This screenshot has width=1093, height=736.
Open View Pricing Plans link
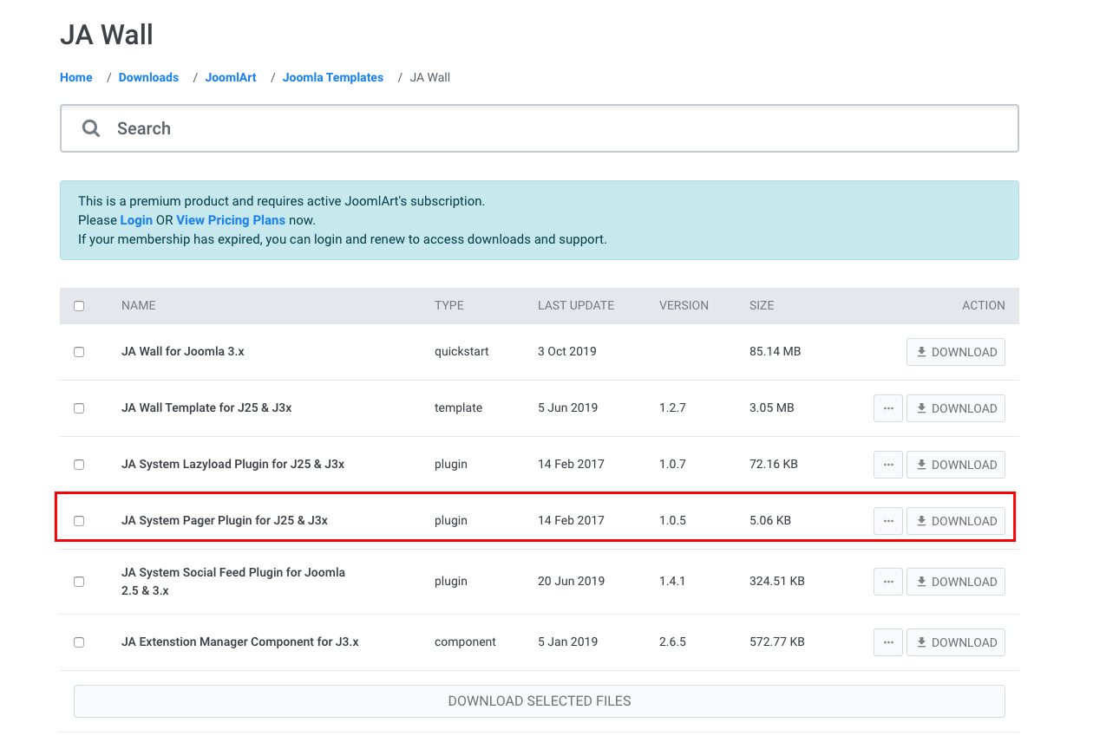pos(231,220)
